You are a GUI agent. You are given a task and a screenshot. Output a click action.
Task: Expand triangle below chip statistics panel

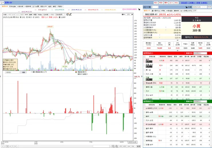coord(178,40)
